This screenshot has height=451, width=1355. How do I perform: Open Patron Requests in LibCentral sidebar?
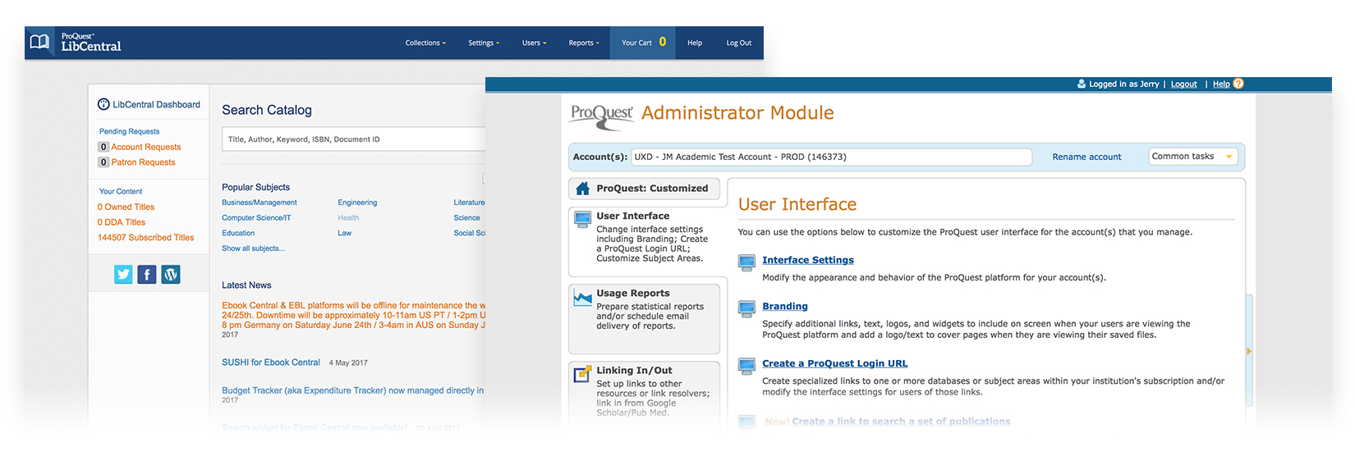pos(143,162)
